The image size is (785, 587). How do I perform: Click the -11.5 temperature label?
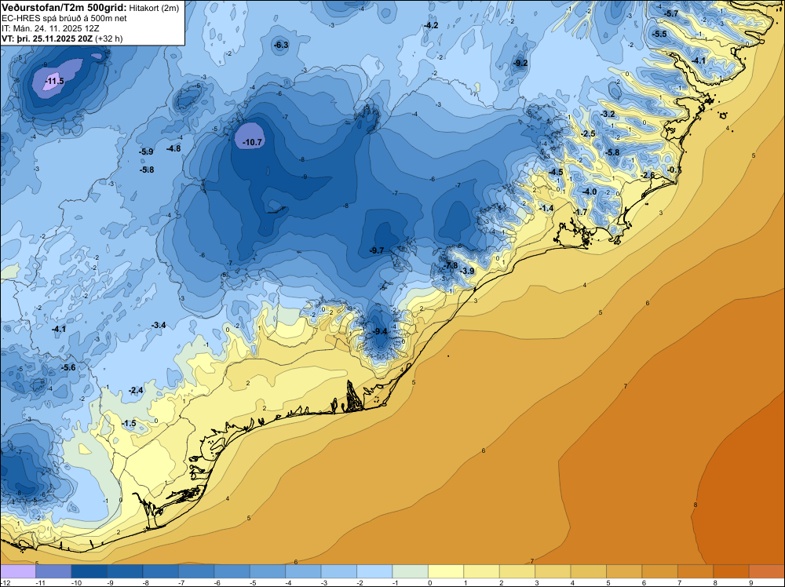point(55,81)
